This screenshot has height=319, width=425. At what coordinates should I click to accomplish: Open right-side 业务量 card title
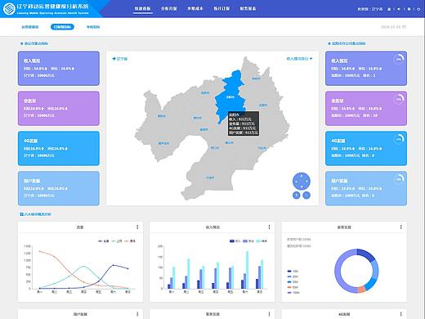tap(337, 101)
